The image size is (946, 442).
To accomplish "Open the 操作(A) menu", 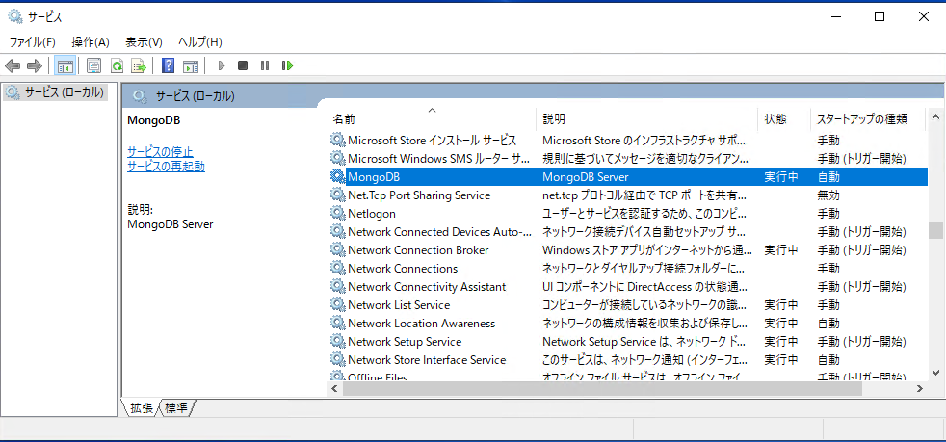I will click(91, 42).
